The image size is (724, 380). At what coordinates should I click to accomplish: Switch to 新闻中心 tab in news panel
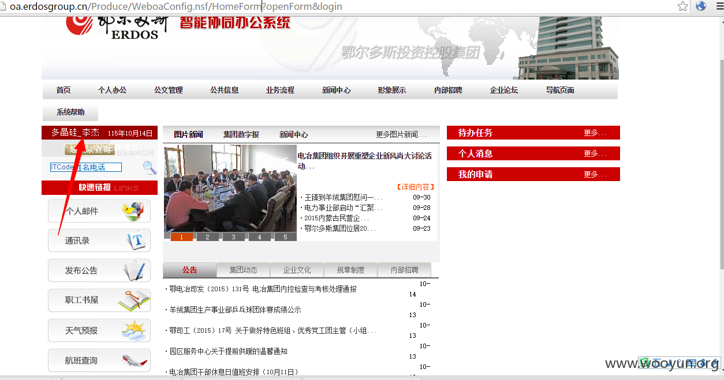[294, 134]
